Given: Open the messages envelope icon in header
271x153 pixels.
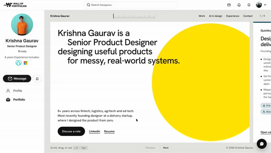Looking at the screenshot, I should [x=229, y=5].
